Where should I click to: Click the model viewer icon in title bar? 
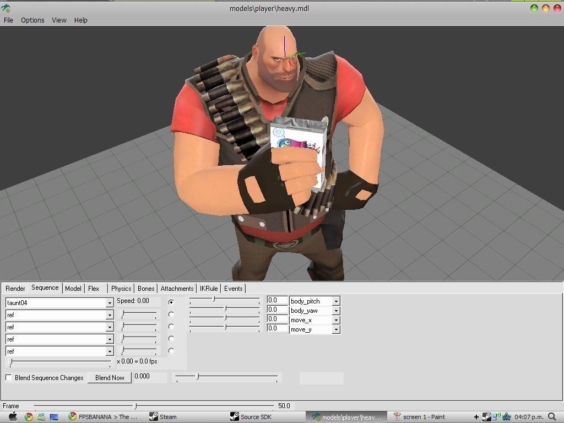point(5,8)
